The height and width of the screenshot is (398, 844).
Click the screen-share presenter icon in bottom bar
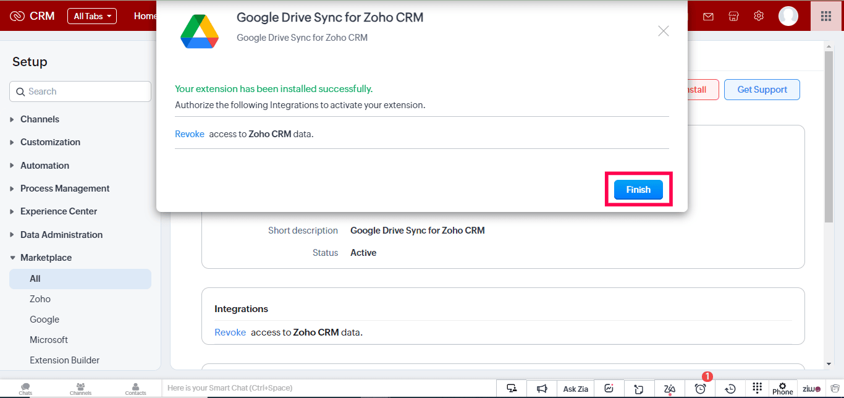click(512, 389)
